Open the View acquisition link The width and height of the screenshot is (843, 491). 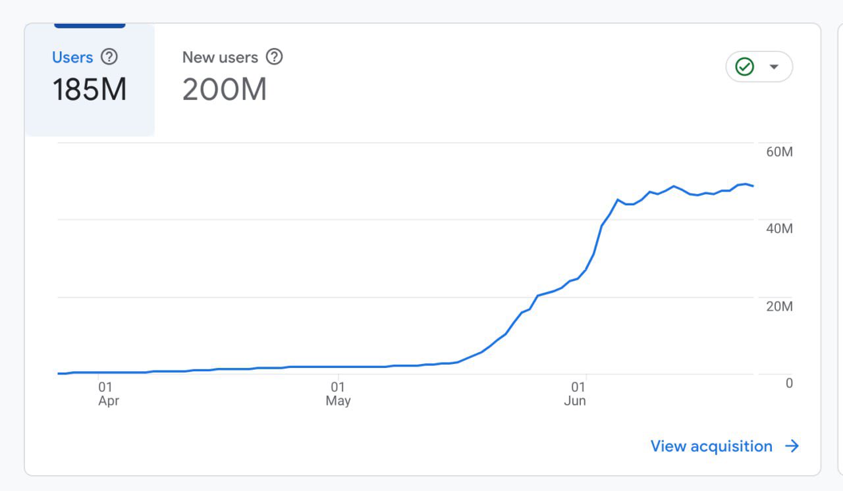click(711, 446)
